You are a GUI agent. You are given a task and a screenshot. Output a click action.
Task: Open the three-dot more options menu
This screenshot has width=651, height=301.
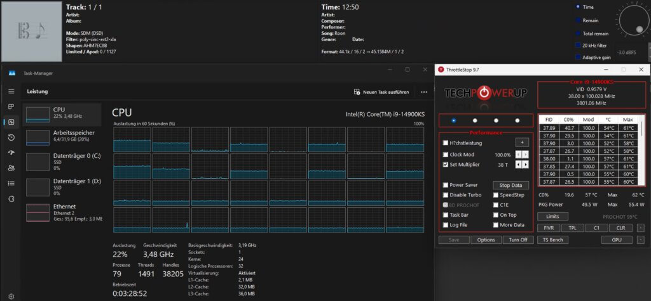pyautogui.click(x=424, y=92)
